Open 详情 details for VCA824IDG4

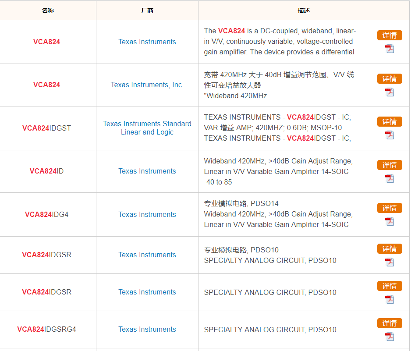tap(390, 208)
